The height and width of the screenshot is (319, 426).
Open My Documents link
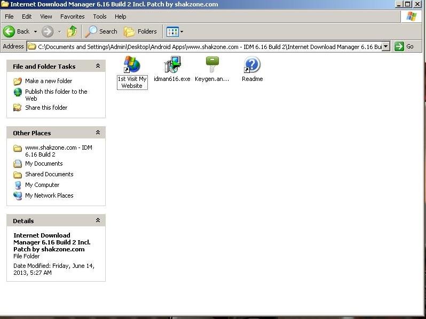(44, 163)
